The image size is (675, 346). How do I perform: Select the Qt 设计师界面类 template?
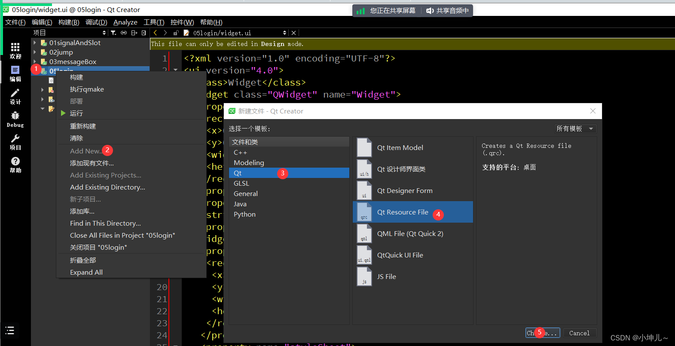pyautogui.click(x=413, y=169)
